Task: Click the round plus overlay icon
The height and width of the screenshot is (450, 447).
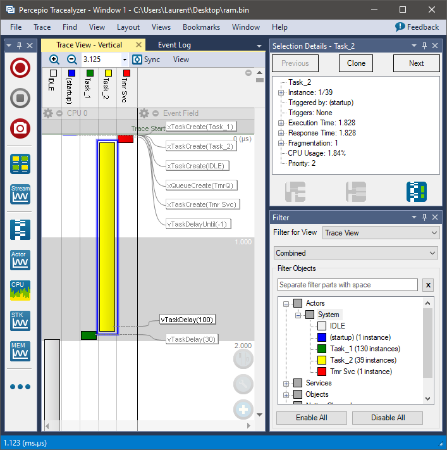Action: click(x=243, y=409)
